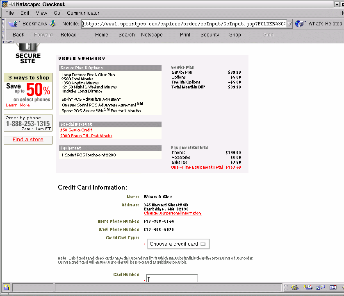Open the File menu
The height and width of the screenshot is (296, 344).
(x=9, y=13)
